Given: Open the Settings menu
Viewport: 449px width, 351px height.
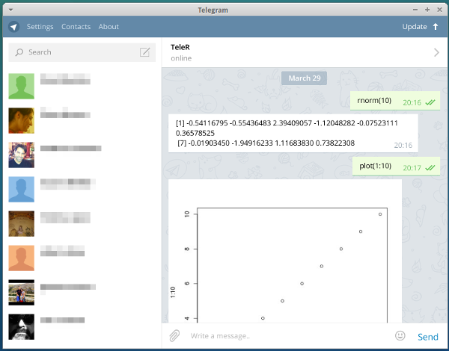Looking at the screenshot, I should 40,27.
